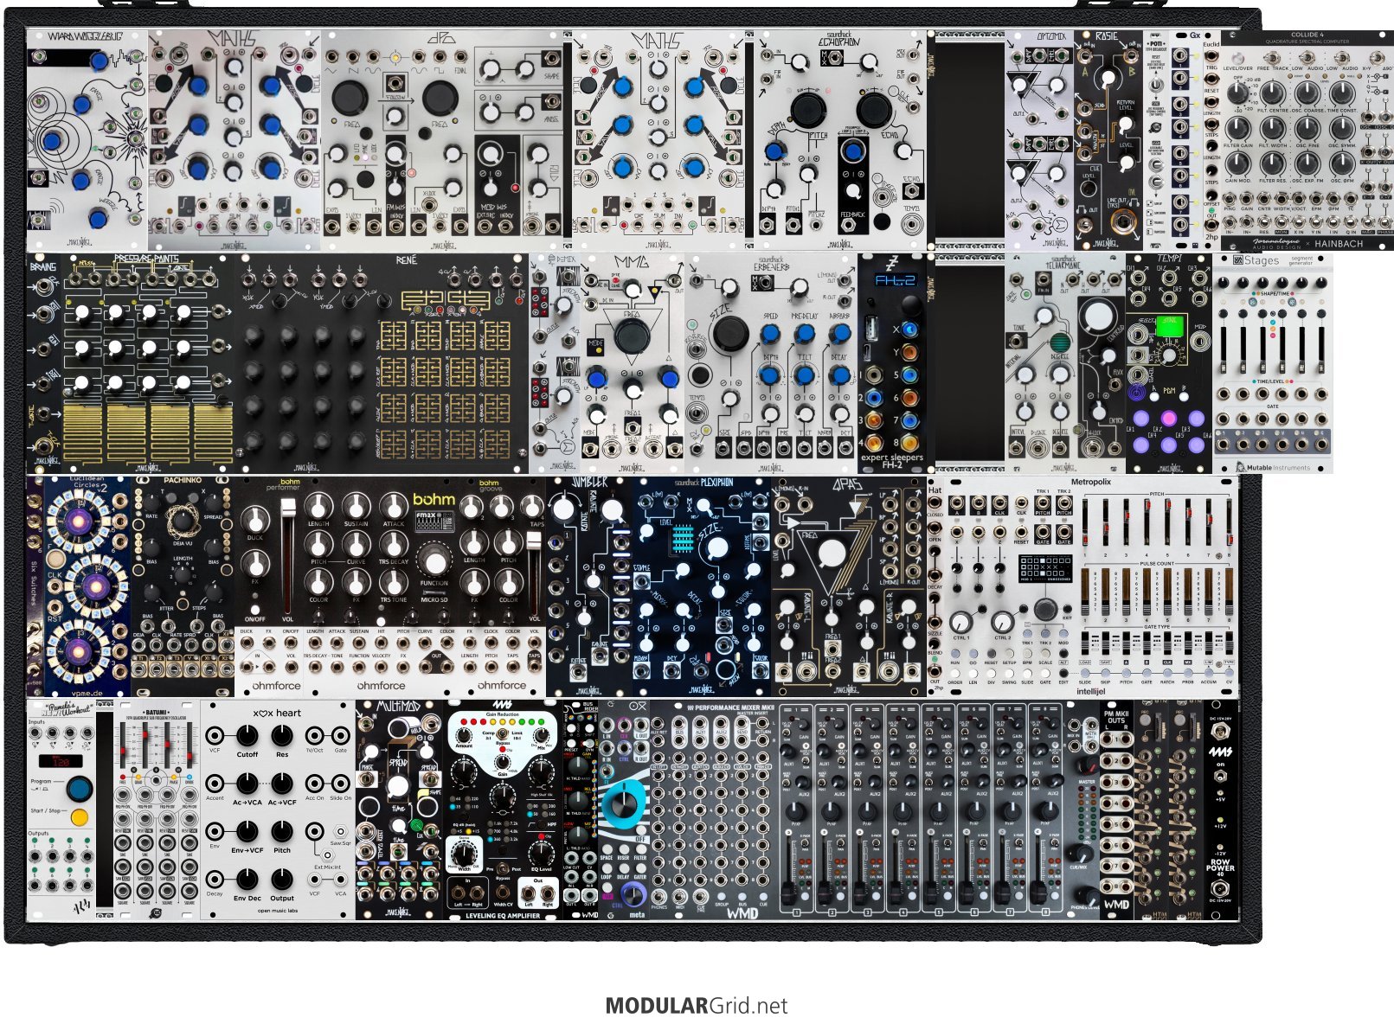Select the Collide 4 module
Screen dimensions: 1394x1024
tap(1307, 140)
